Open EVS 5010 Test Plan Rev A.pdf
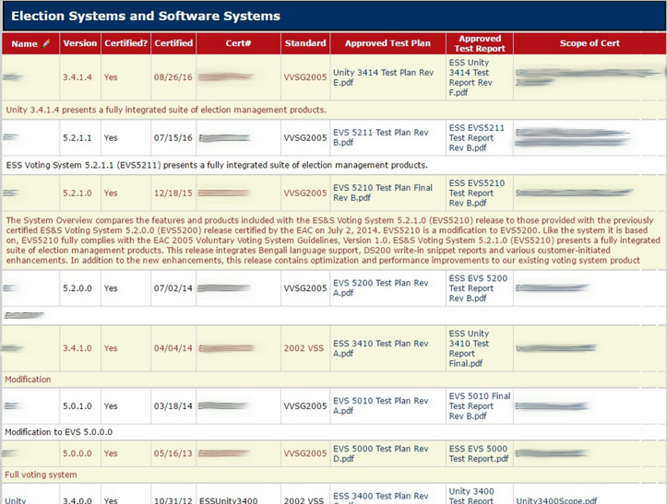 click(x=381, y=405)
